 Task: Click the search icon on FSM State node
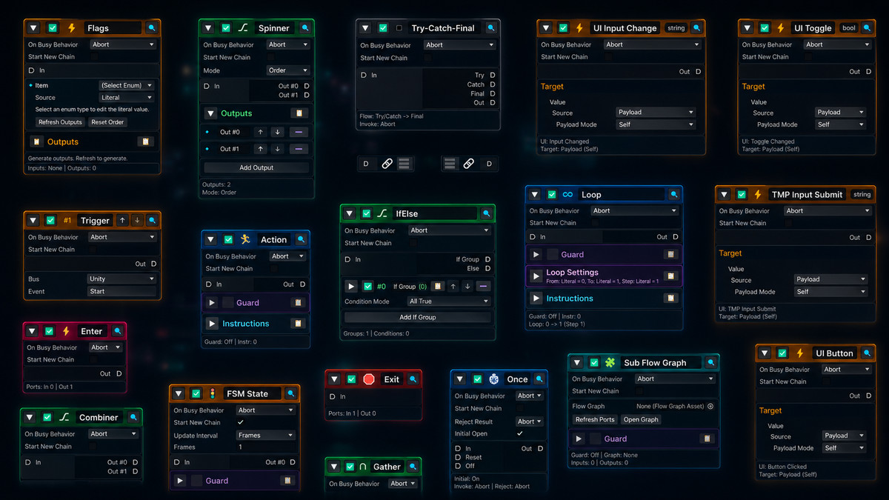291,393
